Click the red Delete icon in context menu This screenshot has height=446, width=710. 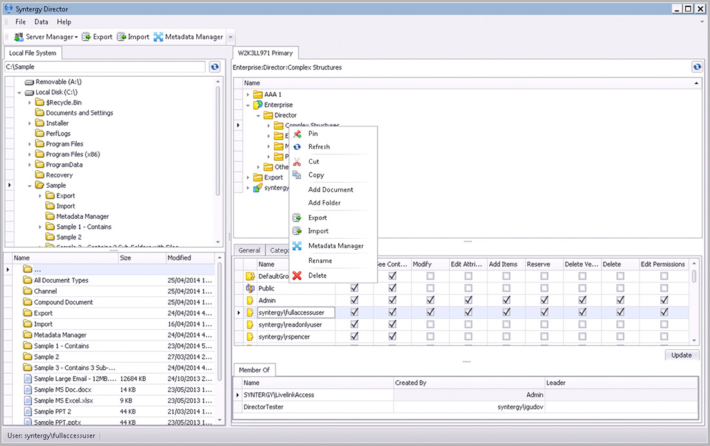[x=297, y=276]
